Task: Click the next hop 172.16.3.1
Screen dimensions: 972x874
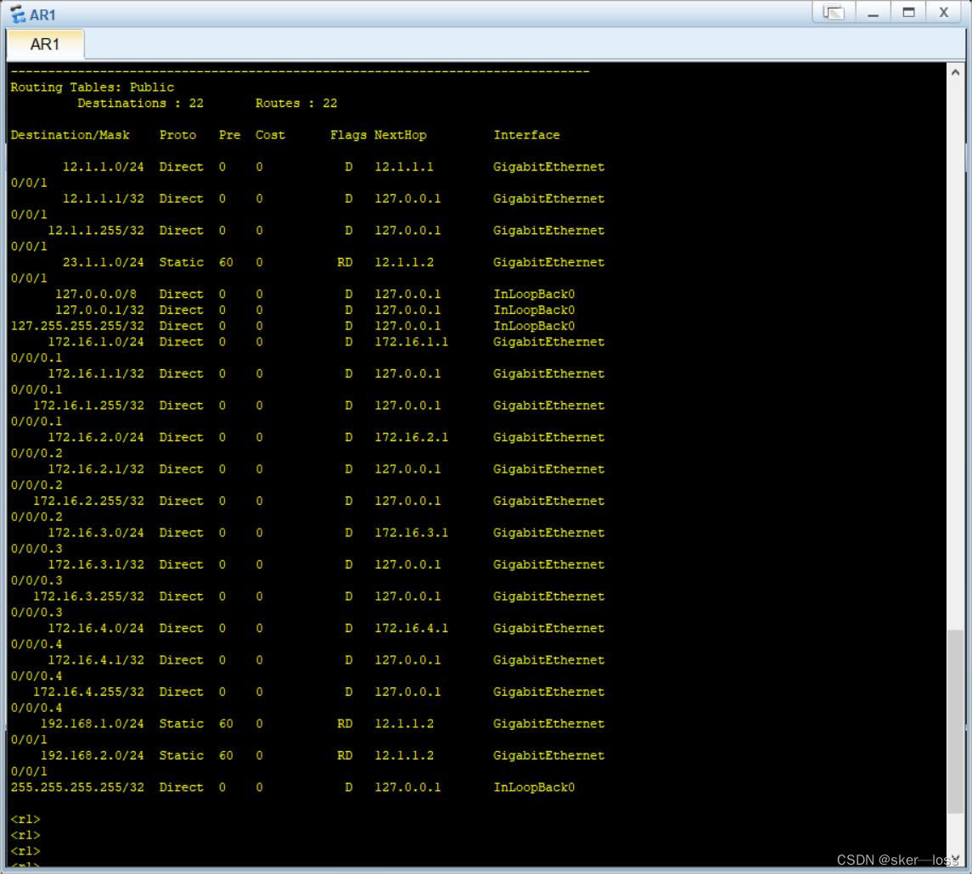Action: (411, 533)
